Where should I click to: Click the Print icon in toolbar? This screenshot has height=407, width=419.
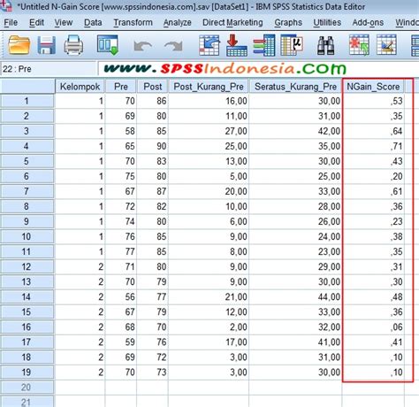[x=73, y=45]
